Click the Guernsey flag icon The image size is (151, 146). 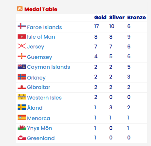point(22,56)
